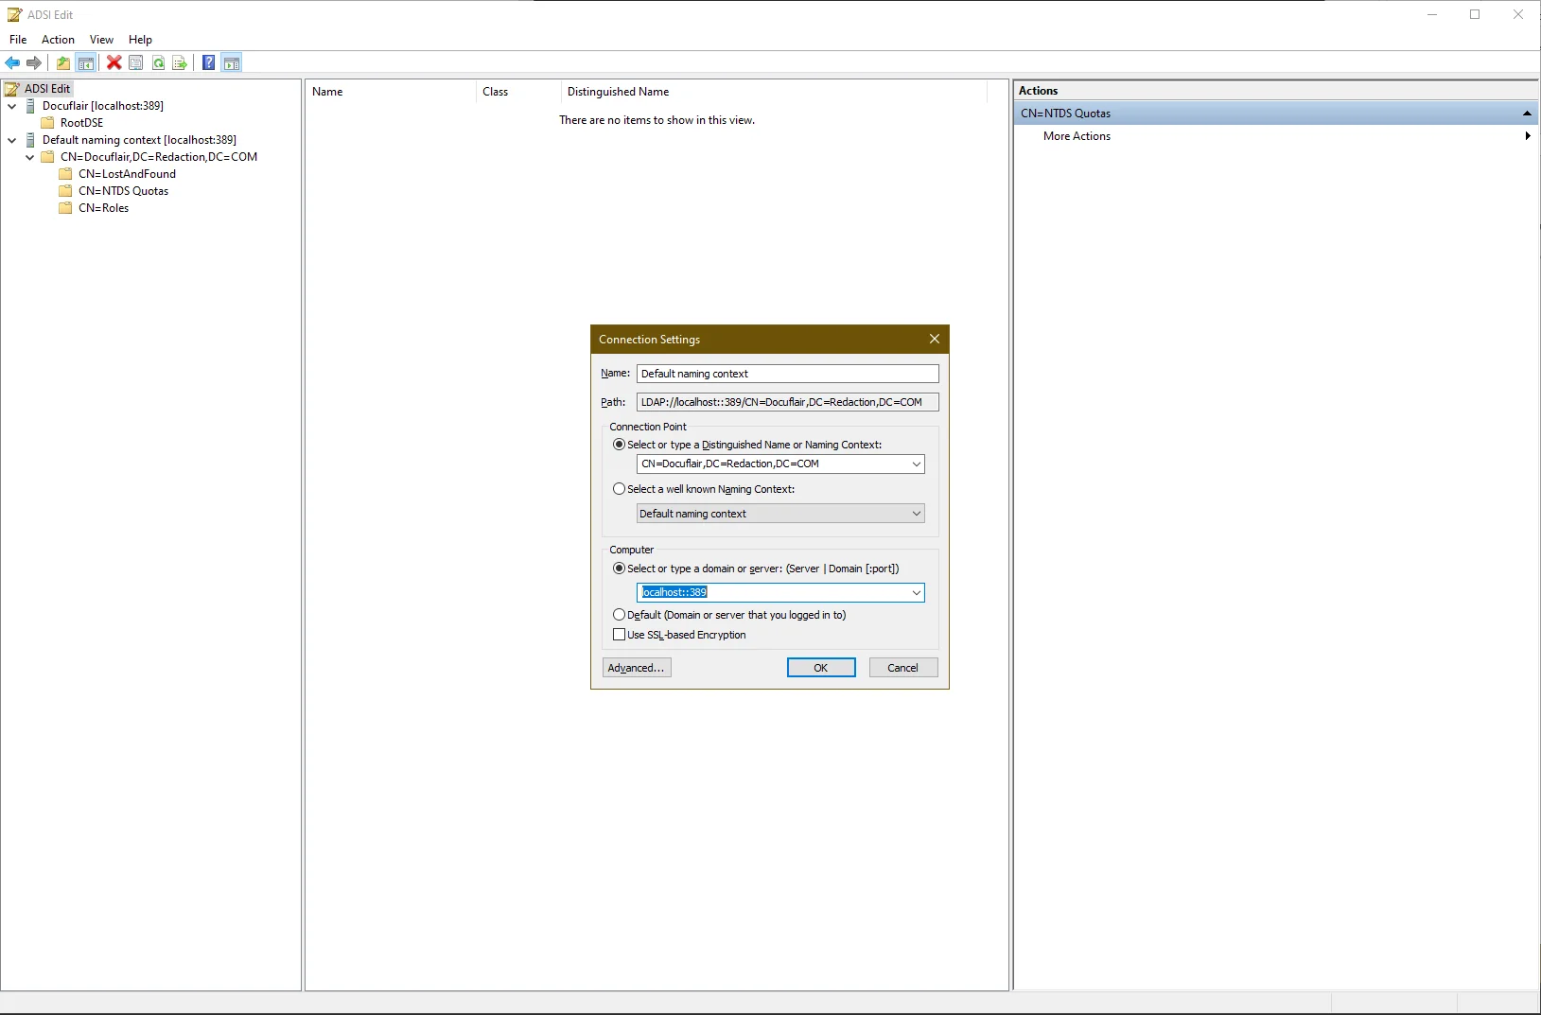Click the Export List toolbar icon
Screen dimensions: 1541x1015
coord(180,63)
